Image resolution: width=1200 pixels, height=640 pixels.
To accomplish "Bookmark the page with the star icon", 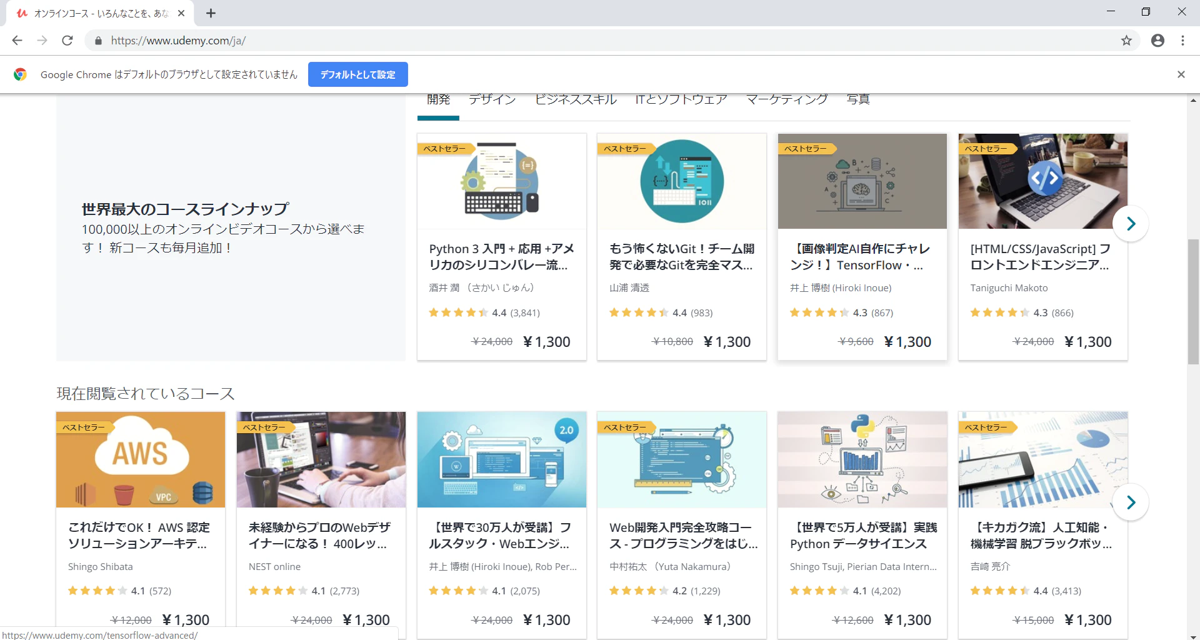I will tap(1127, 40).
